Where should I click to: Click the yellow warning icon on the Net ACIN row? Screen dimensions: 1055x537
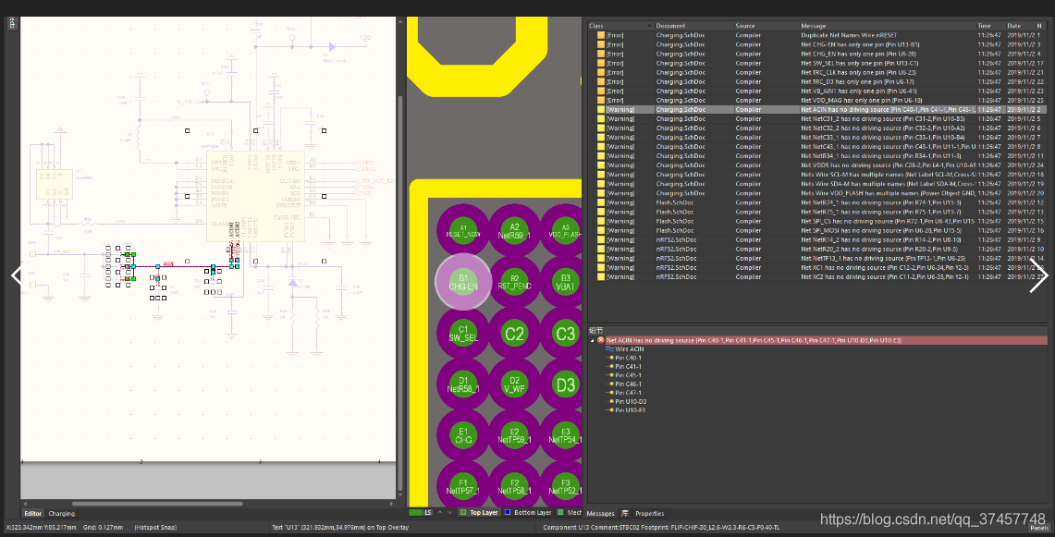(601, 110)
